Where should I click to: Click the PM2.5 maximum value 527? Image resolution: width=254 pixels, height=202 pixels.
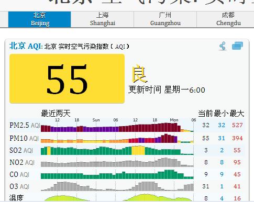237,125
